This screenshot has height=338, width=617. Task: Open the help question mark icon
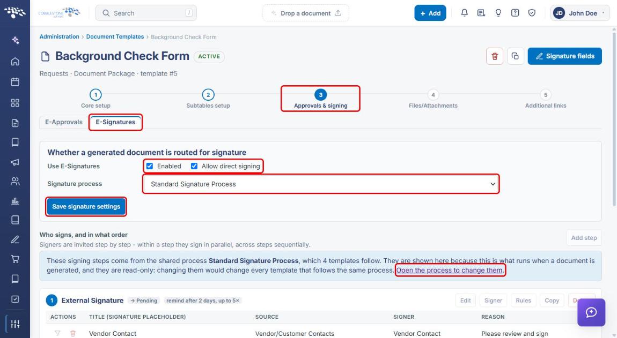click(x=515, y=13)
